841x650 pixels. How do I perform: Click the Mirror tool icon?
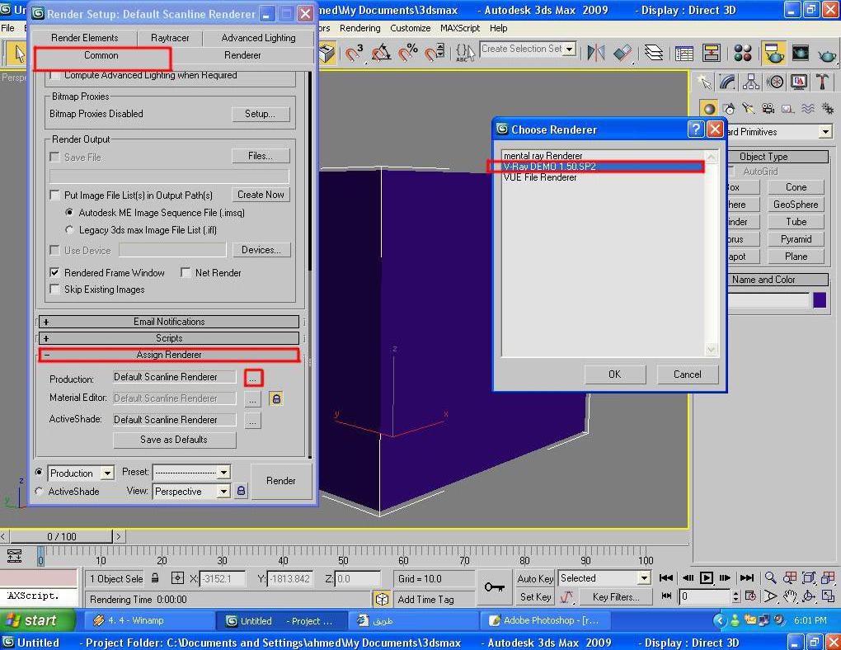(x=596, y=53)
